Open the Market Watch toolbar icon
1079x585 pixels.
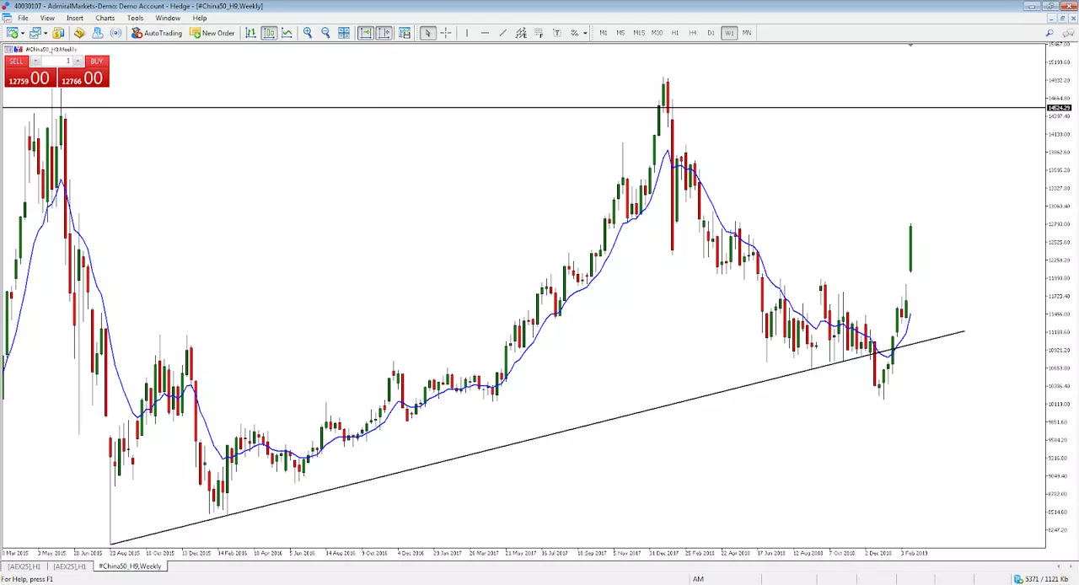point(58,33)
